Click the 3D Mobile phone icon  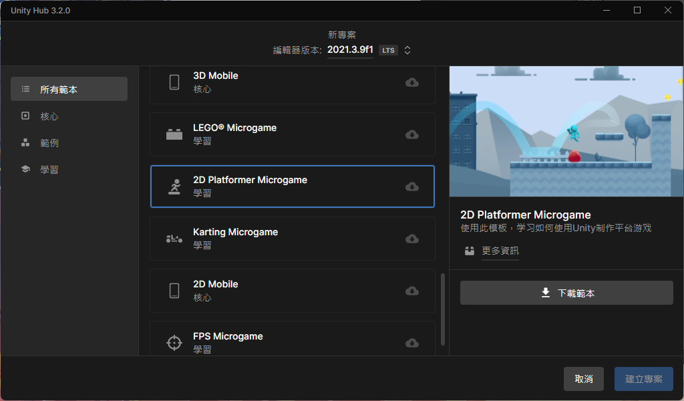coord(174,82)
